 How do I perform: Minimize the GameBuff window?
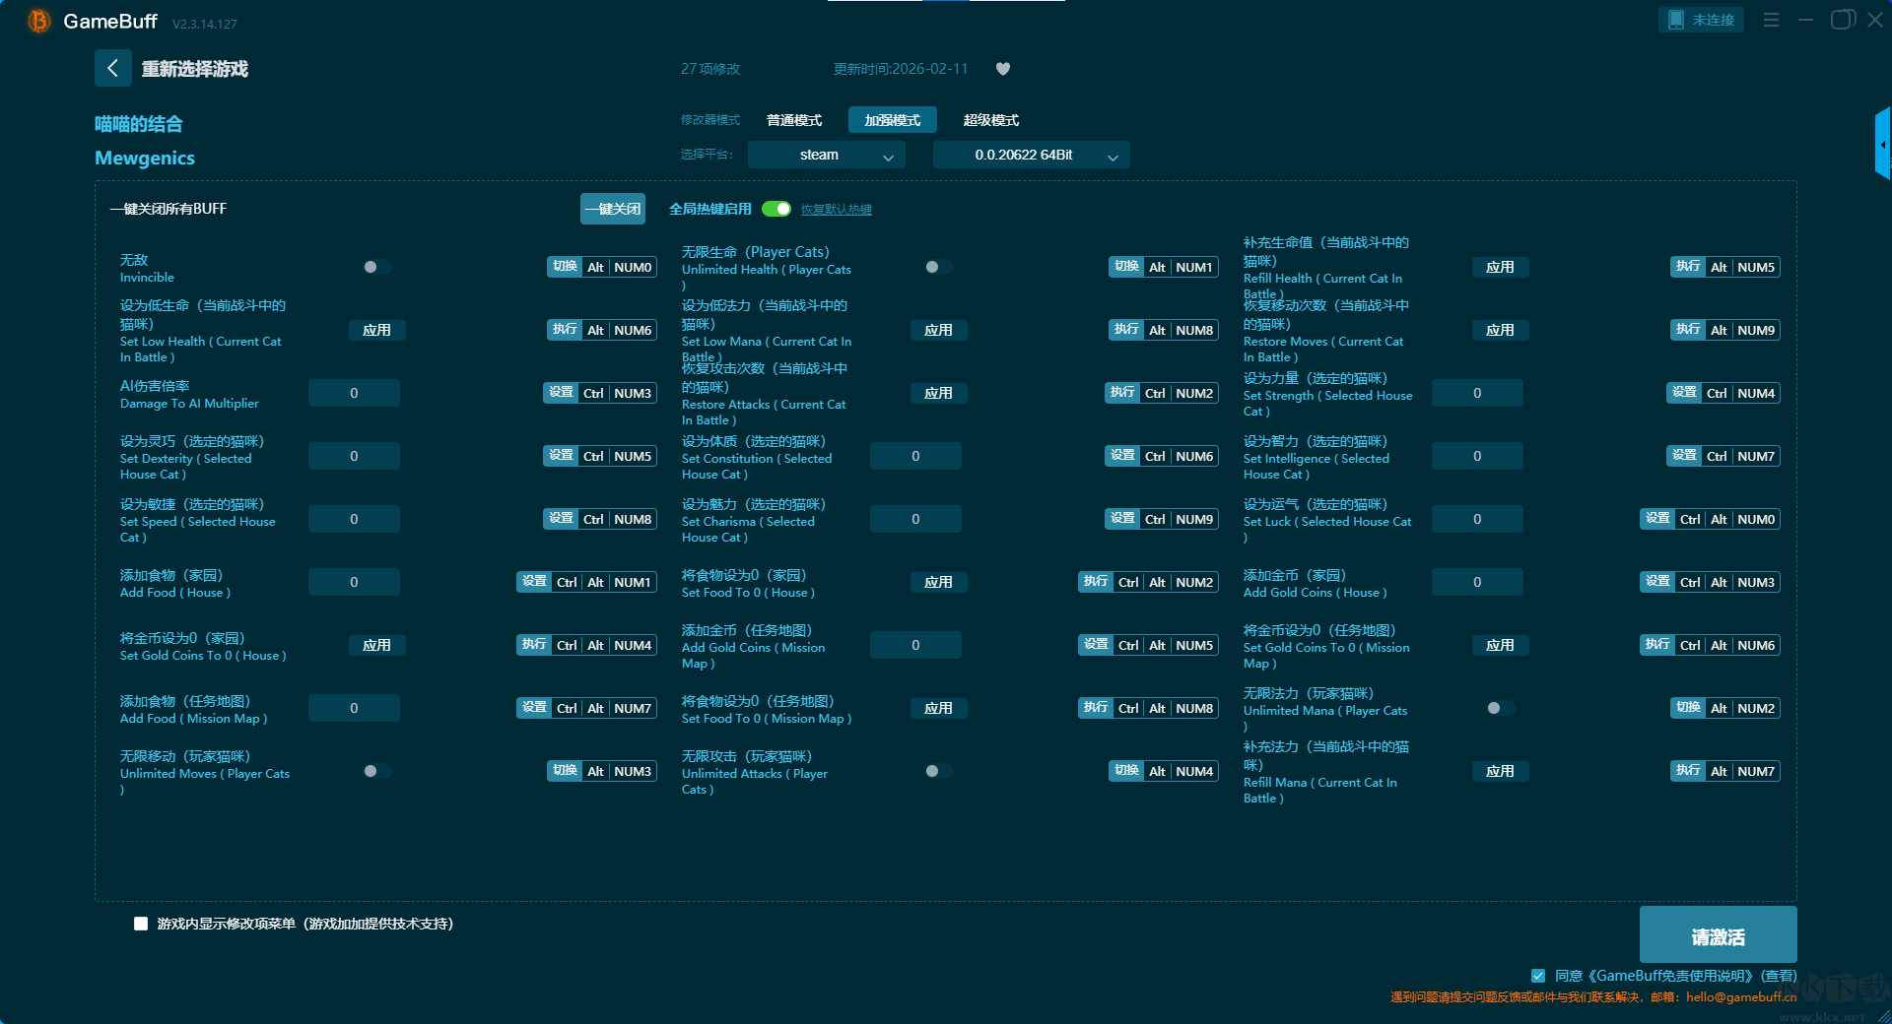pyautogui.click(x=1805, y=20)
